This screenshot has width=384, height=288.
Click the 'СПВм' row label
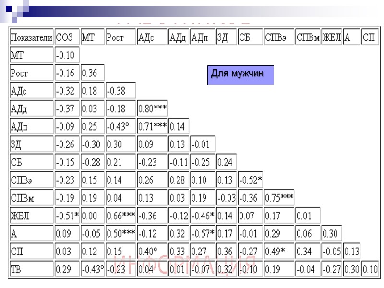pyautogui.click(x=31, y=198)
